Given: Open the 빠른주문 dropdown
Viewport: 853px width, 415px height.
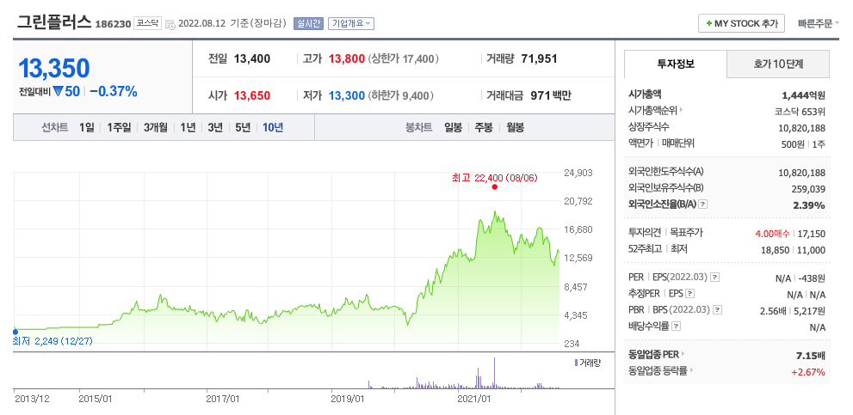Looking at the screenshot, I should [x=819, y=24].
